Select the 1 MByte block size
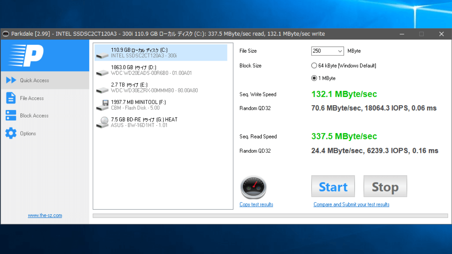 point(323,78)
